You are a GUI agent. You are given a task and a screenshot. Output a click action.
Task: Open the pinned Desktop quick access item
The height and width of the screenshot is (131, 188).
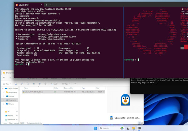coord(9,115)
